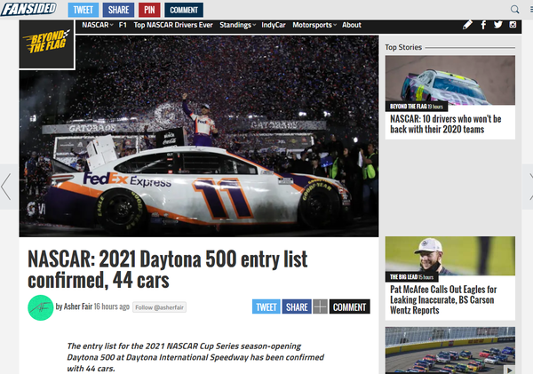Open the IndyCar nav item
Image resolution: width=533 pixels, height=374 pixels.
click(x=274, y=25)
